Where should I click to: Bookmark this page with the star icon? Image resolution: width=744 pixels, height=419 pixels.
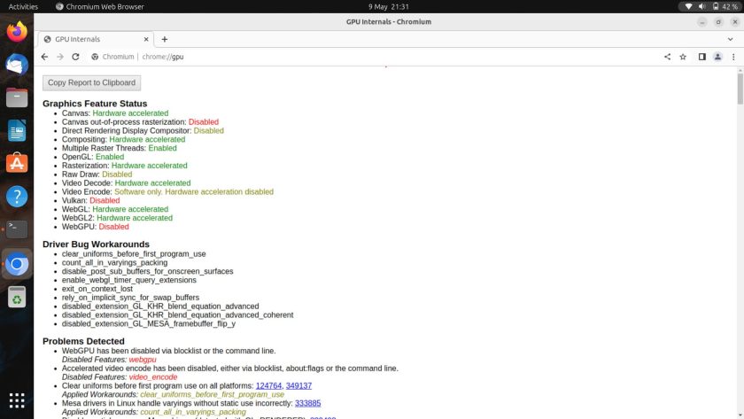[x=683, y=57]
